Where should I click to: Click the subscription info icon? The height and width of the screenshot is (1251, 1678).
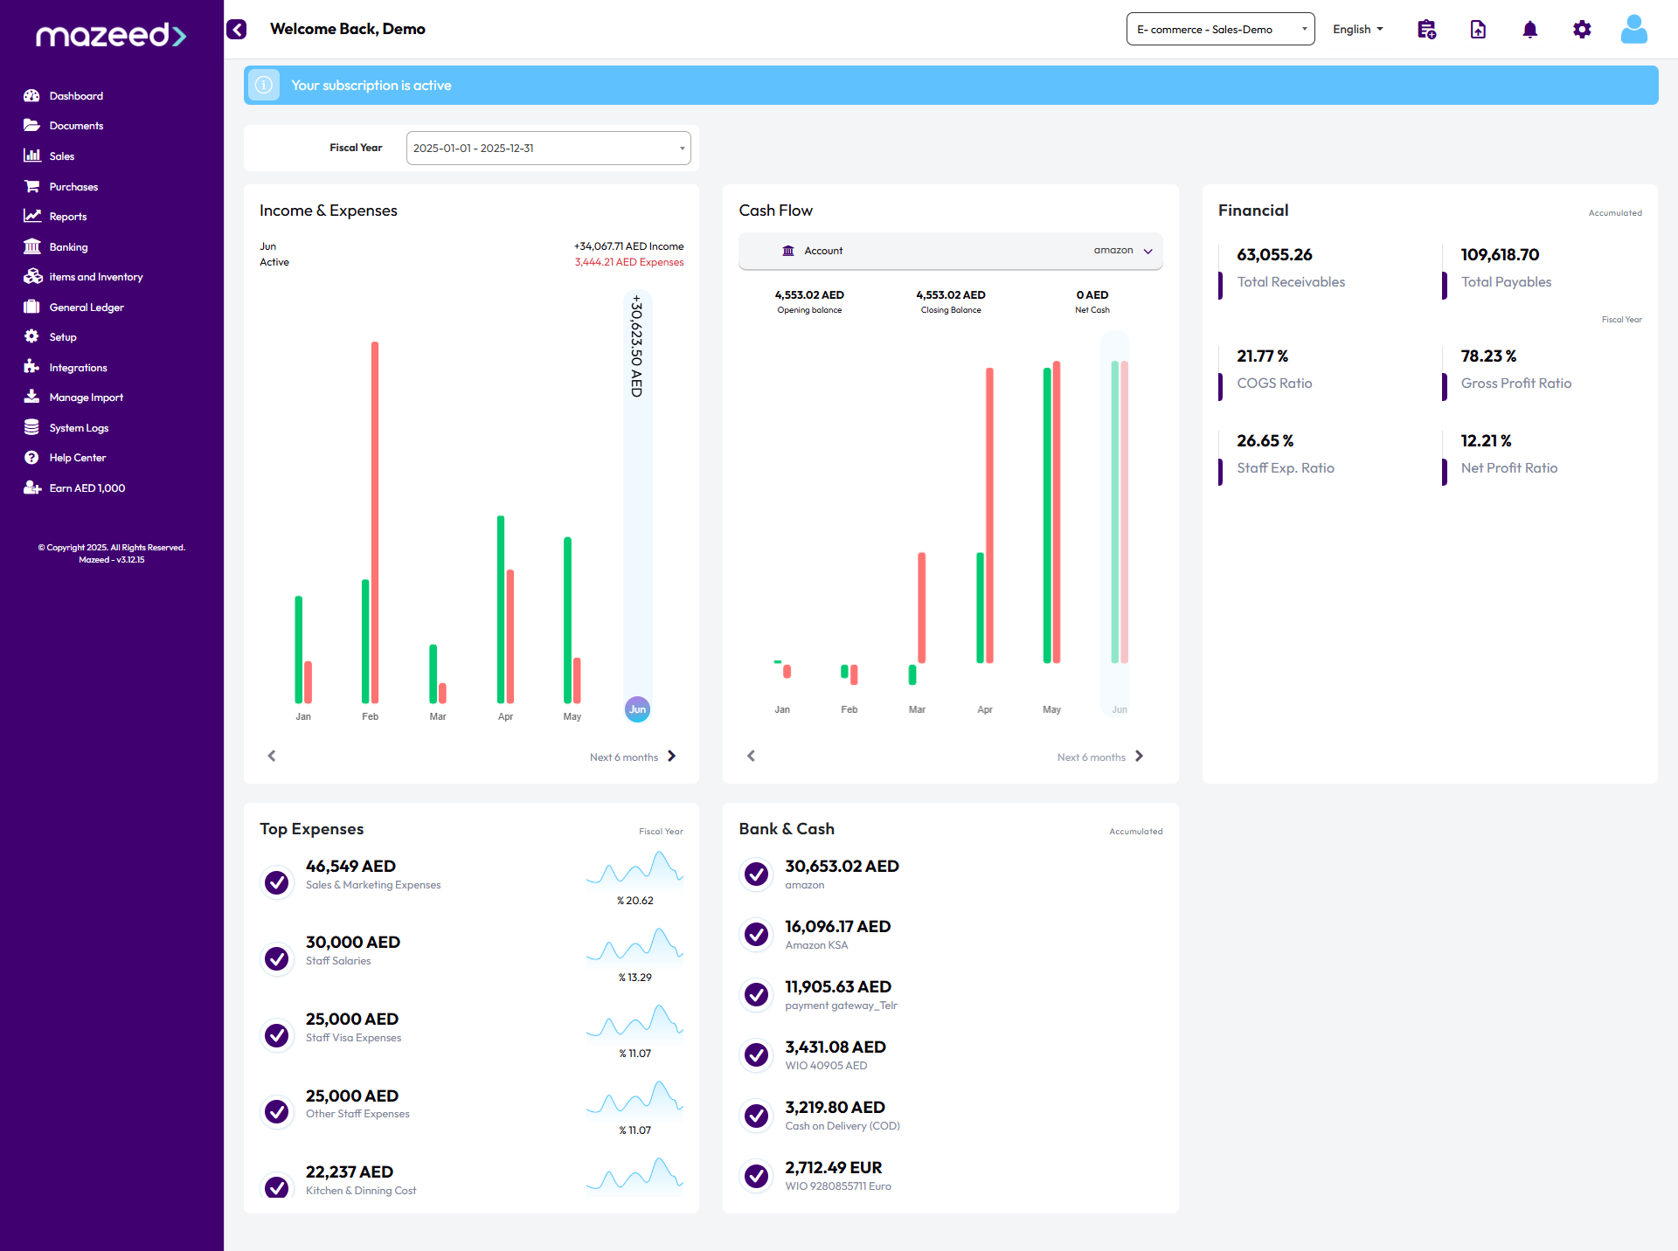tap(264, 86)
